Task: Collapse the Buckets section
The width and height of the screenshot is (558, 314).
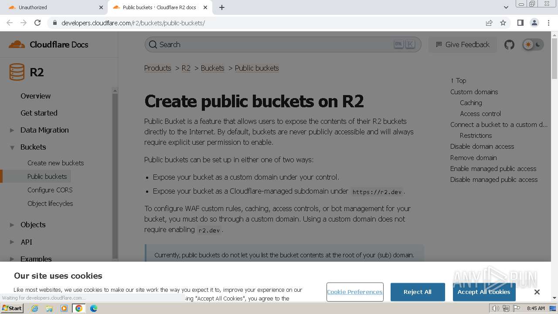Action: click(12, 147)
